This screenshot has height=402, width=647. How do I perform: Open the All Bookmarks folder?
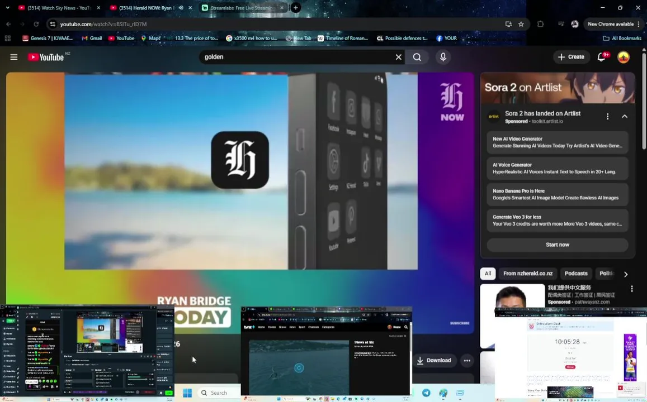[x=622, y=38]
